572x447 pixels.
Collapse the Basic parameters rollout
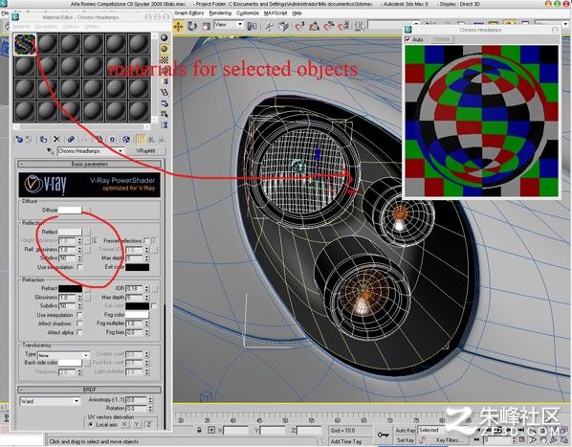point(89,164)
